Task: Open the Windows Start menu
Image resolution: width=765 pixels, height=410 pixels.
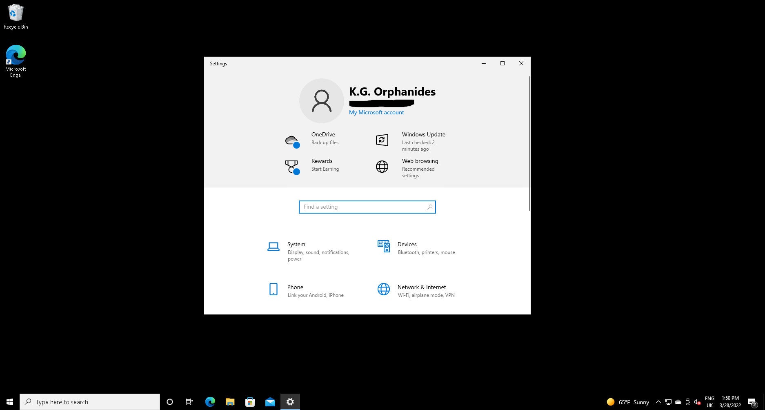Action: 10,402
